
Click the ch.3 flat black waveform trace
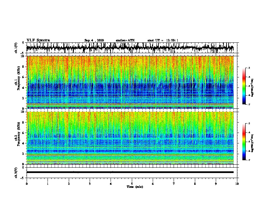(x=130, y=172)
